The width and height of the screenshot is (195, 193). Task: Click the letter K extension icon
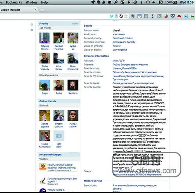point(160,16)
